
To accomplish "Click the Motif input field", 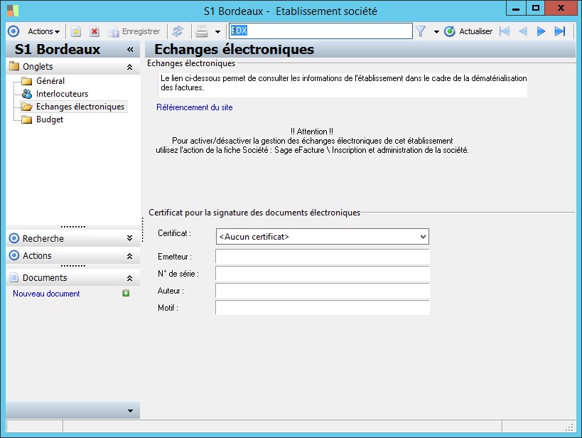I will (x=322, y=308).
